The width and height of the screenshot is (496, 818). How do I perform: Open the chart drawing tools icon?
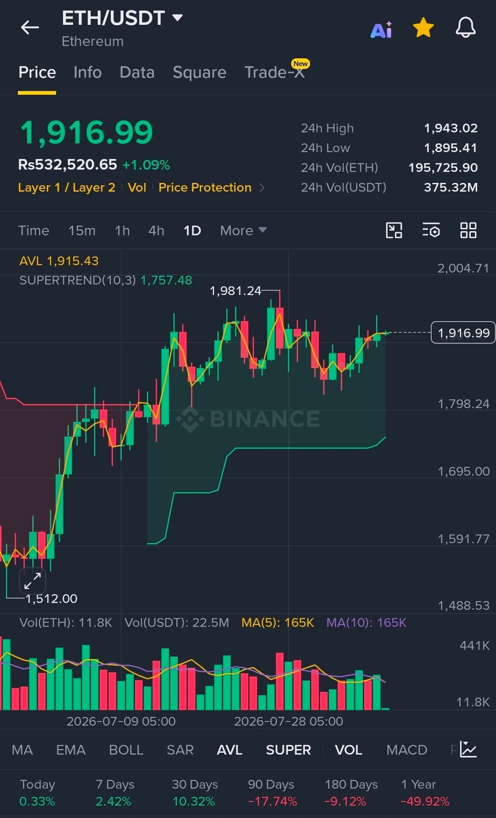394,230
